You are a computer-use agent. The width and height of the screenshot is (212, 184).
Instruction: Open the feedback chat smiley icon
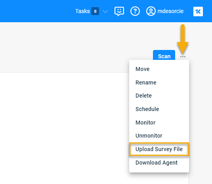[119, 11]
